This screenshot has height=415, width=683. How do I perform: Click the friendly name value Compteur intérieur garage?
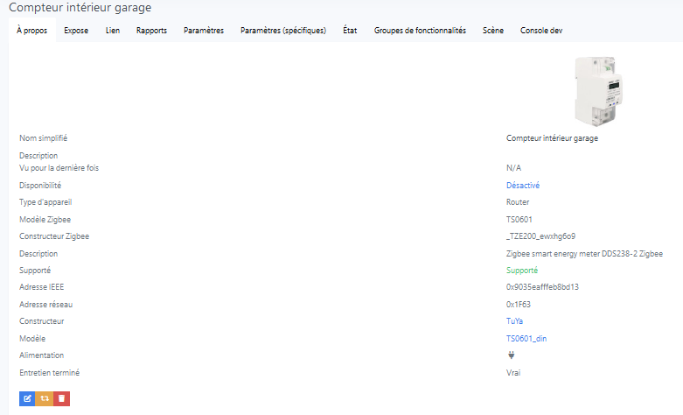pyautogui.click(x=552, y=138)
